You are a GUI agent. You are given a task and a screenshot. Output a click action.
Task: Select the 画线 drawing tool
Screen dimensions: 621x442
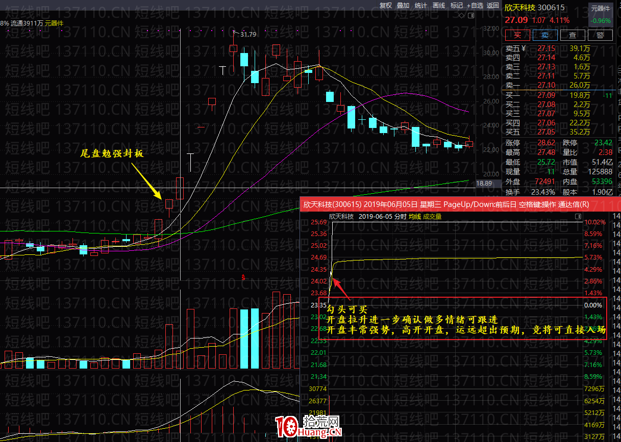pyautogui.click(x=439, y=6)
